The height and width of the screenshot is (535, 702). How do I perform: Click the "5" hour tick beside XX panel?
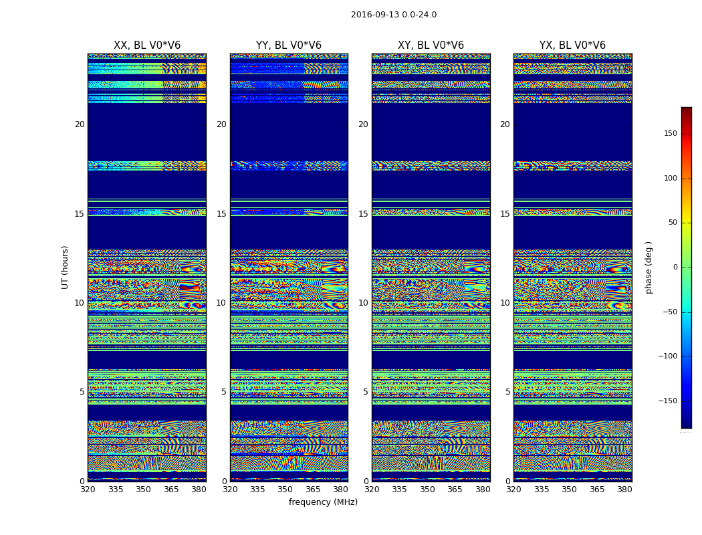pos(82,392)
